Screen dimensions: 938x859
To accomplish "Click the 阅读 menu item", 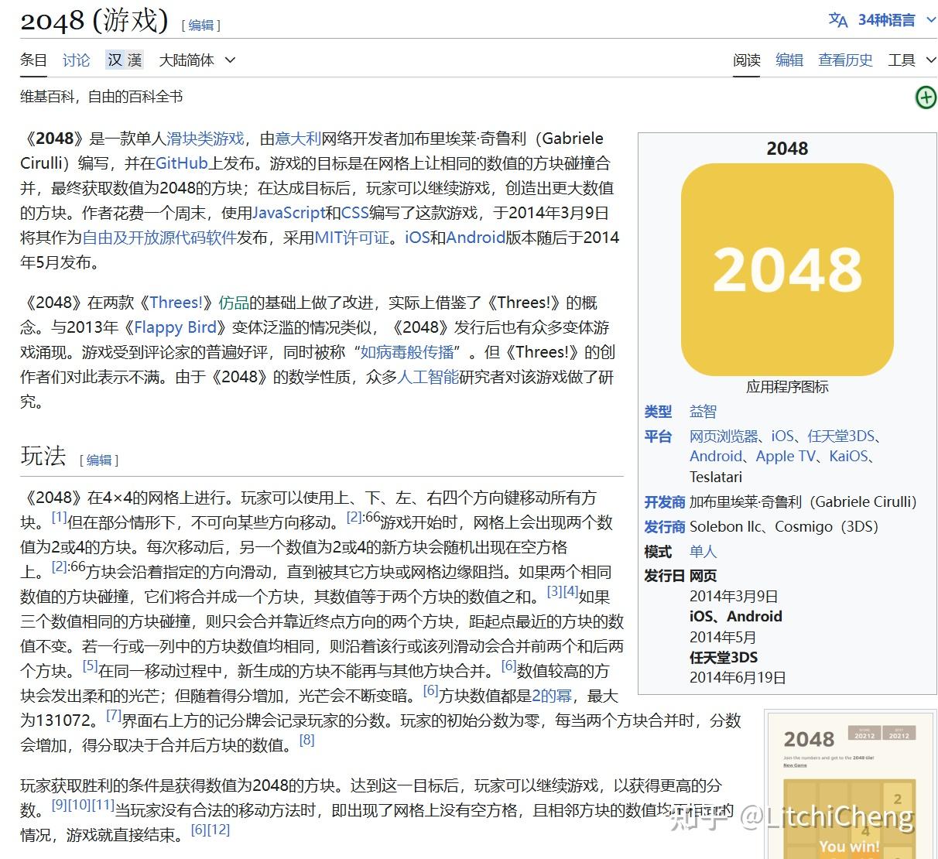I will [746, 60].
